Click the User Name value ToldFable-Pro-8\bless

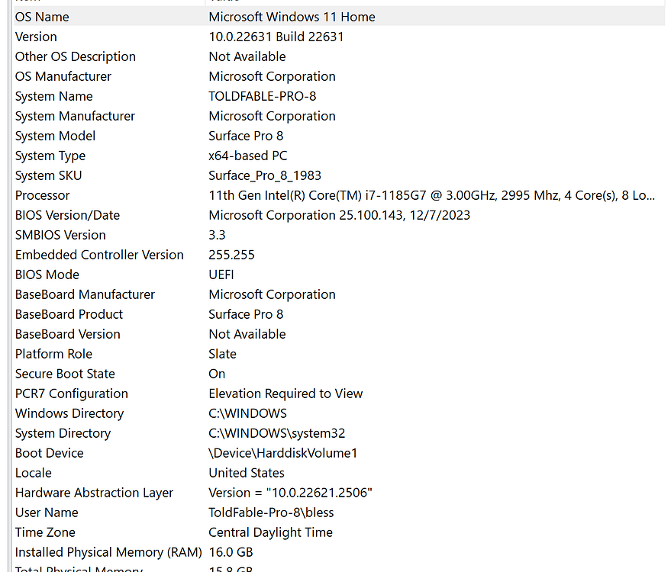click(x=271, y=512)
